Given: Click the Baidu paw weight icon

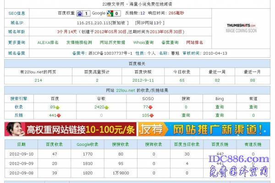Looking at the screenshot, I should (80, 13).
